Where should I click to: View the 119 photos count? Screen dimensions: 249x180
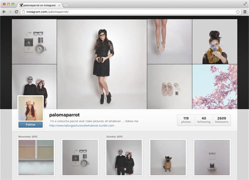click(186, 120)
